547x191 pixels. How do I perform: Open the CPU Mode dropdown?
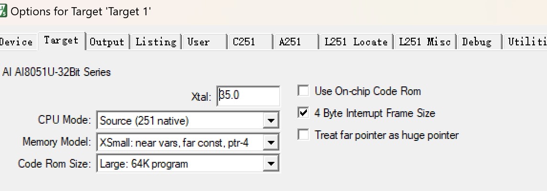[271, 121]
